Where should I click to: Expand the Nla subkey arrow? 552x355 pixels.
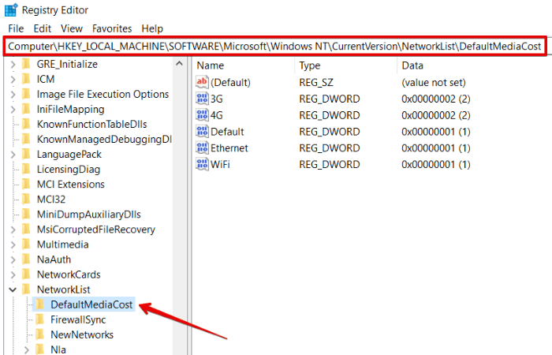pos(27,349)
